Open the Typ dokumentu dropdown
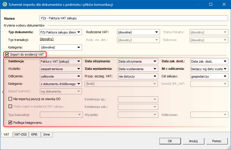Viewport: 231px width, 150px height. [61, 32]
